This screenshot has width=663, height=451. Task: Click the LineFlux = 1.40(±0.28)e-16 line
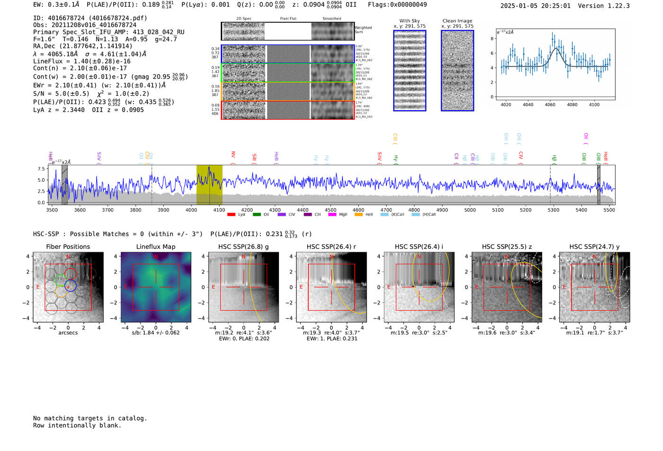pyautogui.click(x=82, y=61)
